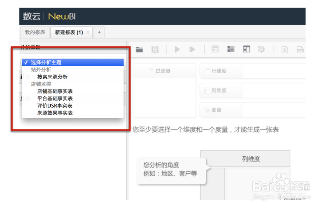Switch to the 我的报表 tab

point(35,32)
